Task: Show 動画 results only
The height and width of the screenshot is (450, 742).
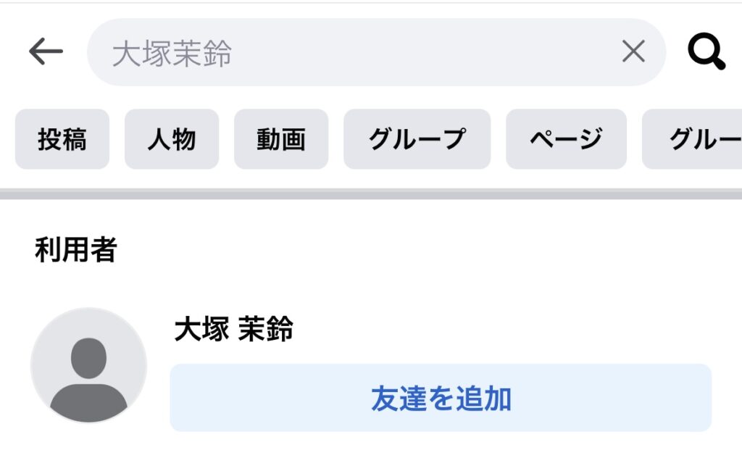Action: coord(281,139)
